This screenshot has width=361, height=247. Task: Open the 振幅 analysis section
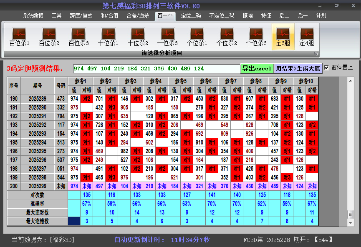click(x=247, y=15)
